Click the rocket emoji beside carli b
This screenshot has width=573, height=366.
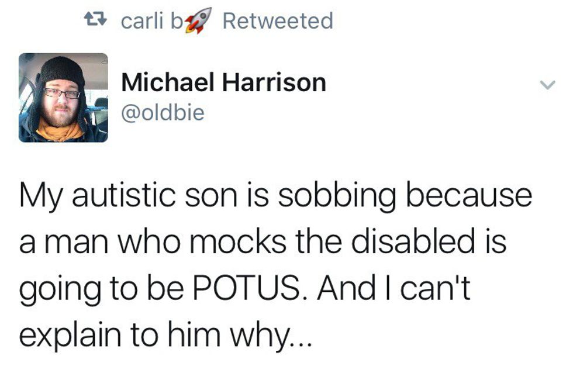point(197,22)
